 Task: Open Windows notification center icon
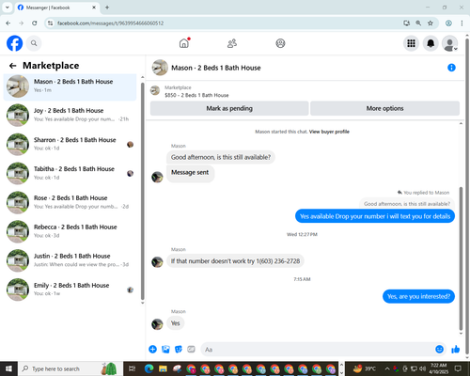458,368
